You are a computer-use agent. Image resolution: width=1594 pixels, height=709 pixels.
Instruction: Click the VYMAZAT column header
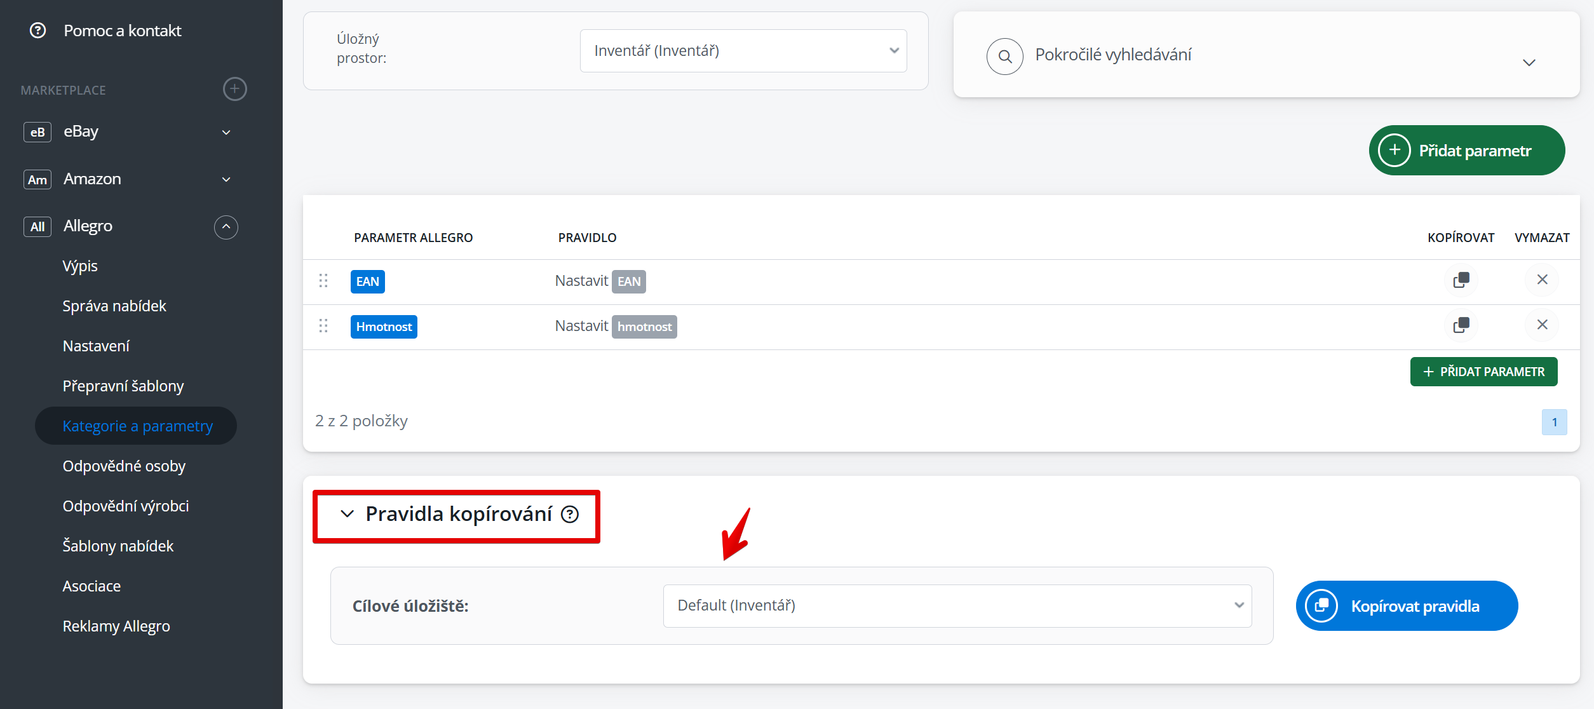(1542, 238)
